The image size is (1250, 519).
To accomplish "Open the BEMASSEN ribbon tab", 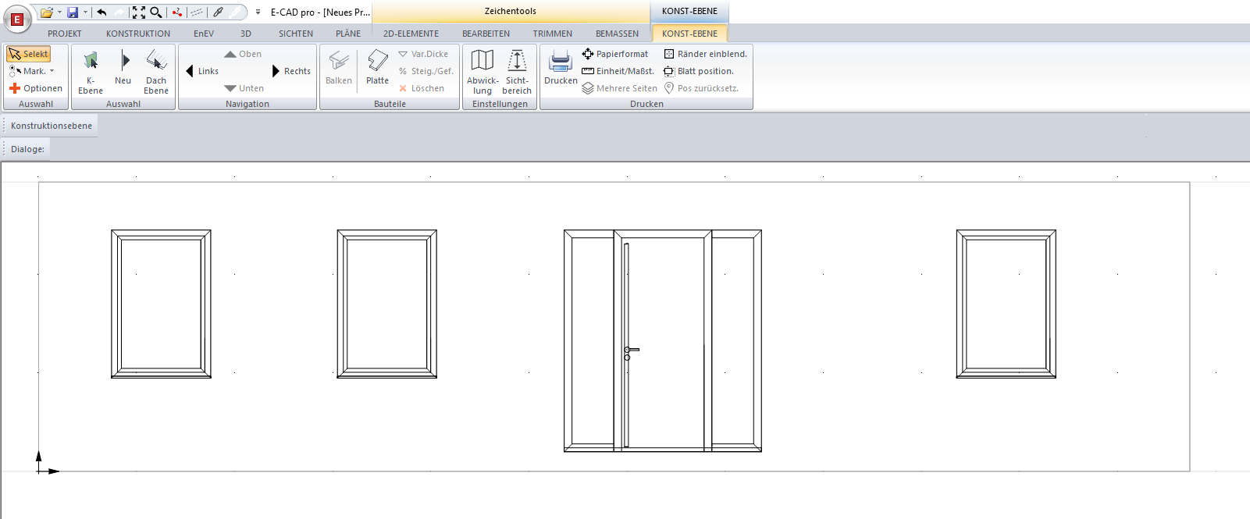I will [617, 34].
